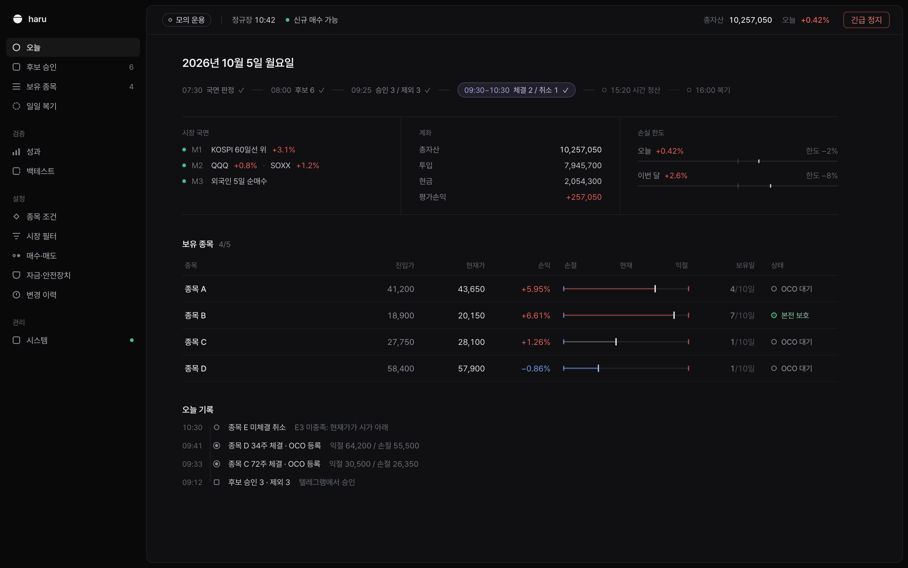This screenshot has height=568, width=908.
Task: Click the 변경 이력 clock icon
Action: [x=16, y=295]
